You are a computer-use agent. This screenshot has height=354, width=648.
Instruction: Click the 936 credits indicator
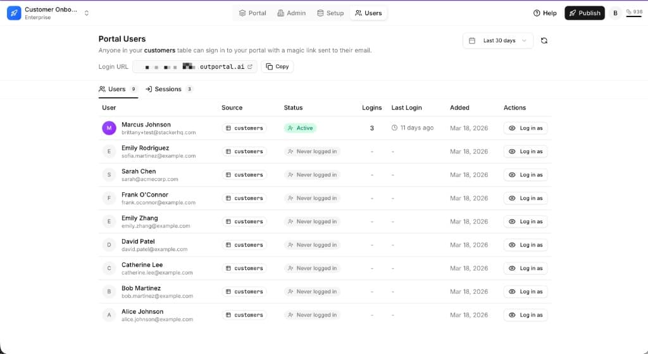pos(634,13)
